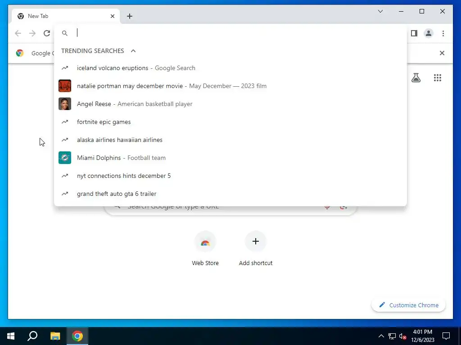Dismiss the Google Chrome info bar
The image size is (461, 345).
(442, 53)
